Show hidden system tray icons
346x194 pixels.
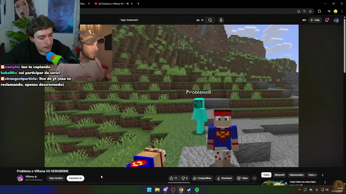pos(299,190)
